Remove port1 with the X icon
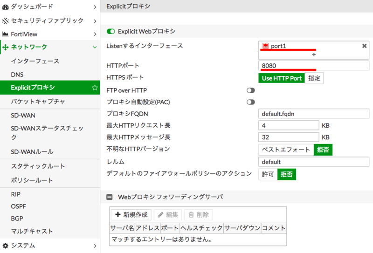Image resolution: width=373 pixels, height=253 pixels. [364, 46]
